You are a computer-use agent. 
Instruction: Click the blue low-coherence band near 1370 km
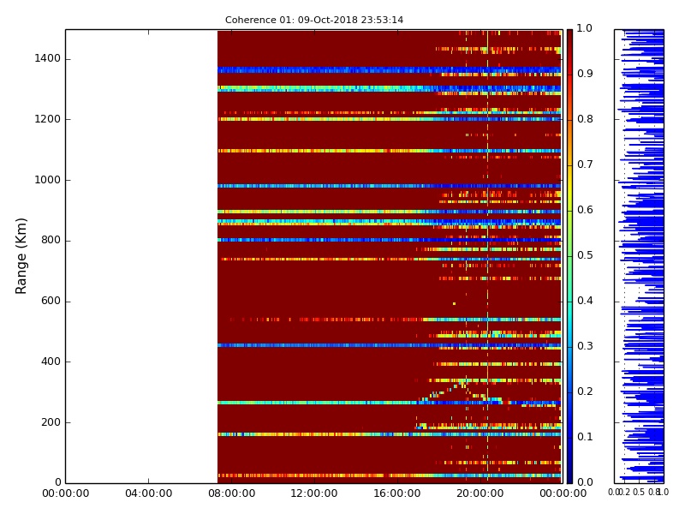(390, 70)
